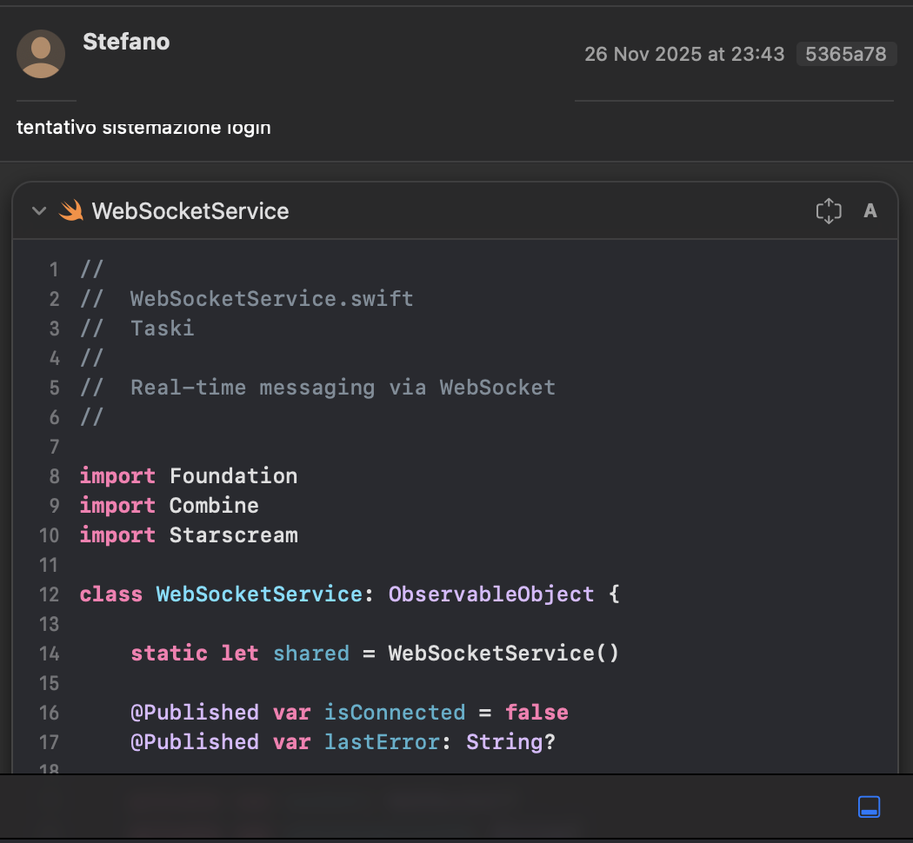Click 'ObservableObject' on line 12

(x=491, y=594)
